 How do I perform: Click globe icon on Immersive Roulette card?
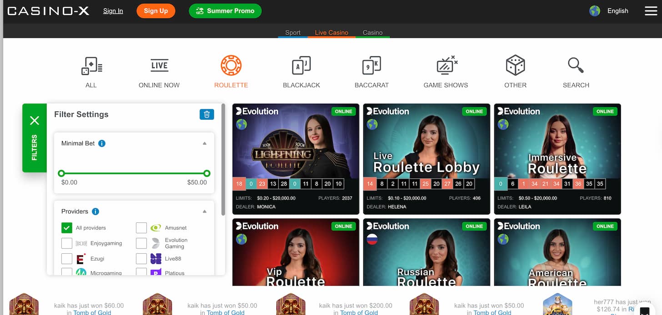click(x=503, y=124)
